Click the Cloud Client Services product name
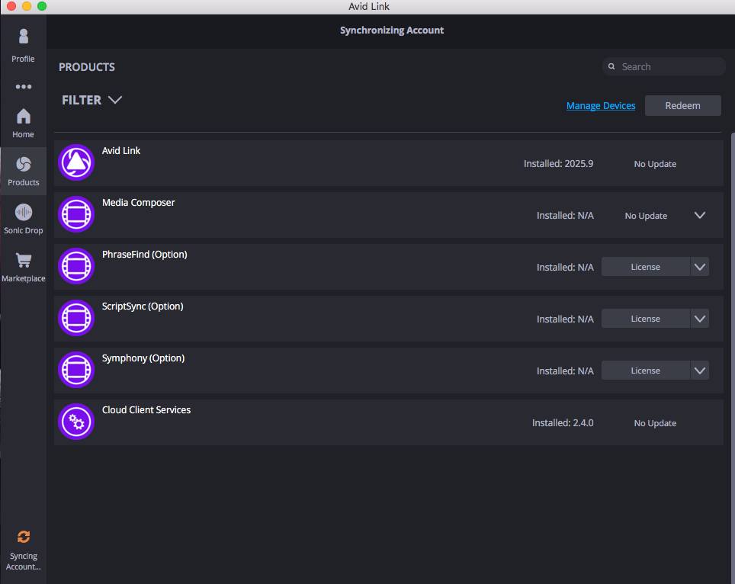The image size is (735, 584). 146,409
